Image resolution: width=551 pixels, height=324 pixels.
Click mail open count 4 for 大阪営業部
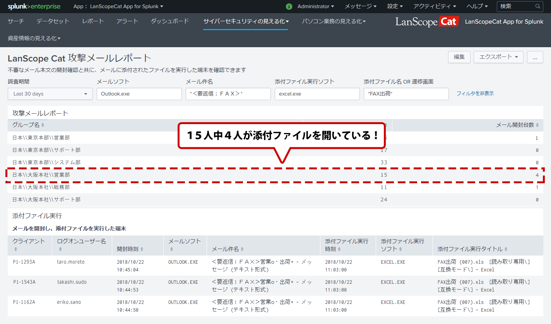[x=537, y=175]
